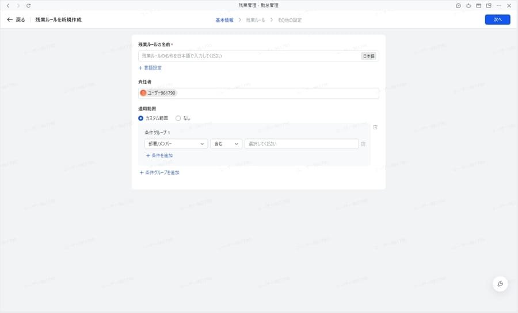Reload the page with the refresh icon
The image size is (518, 313).
[x=28, y=6]
